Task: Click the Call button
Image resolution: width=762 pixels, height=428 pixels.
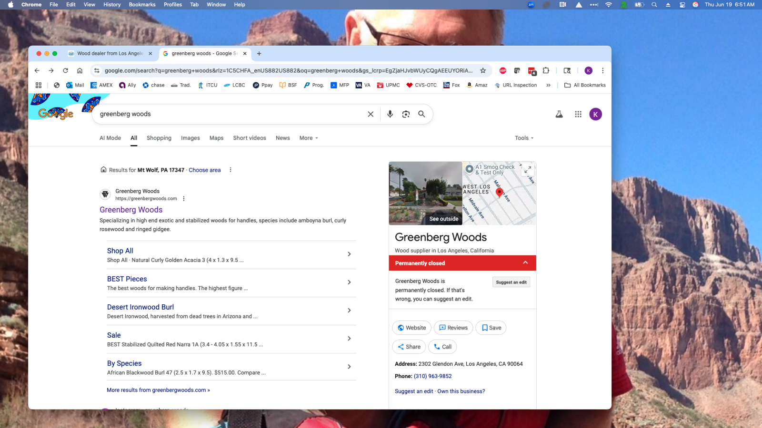Action: (442, 347)
